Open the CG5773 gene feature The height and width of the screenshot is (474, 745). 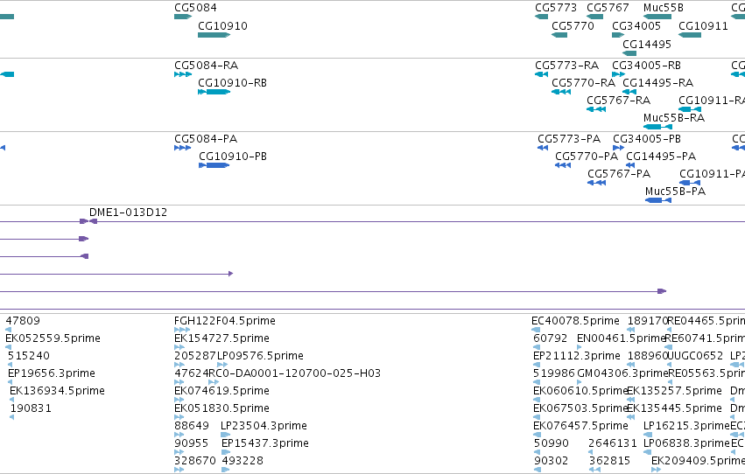(x=541, y=17)
